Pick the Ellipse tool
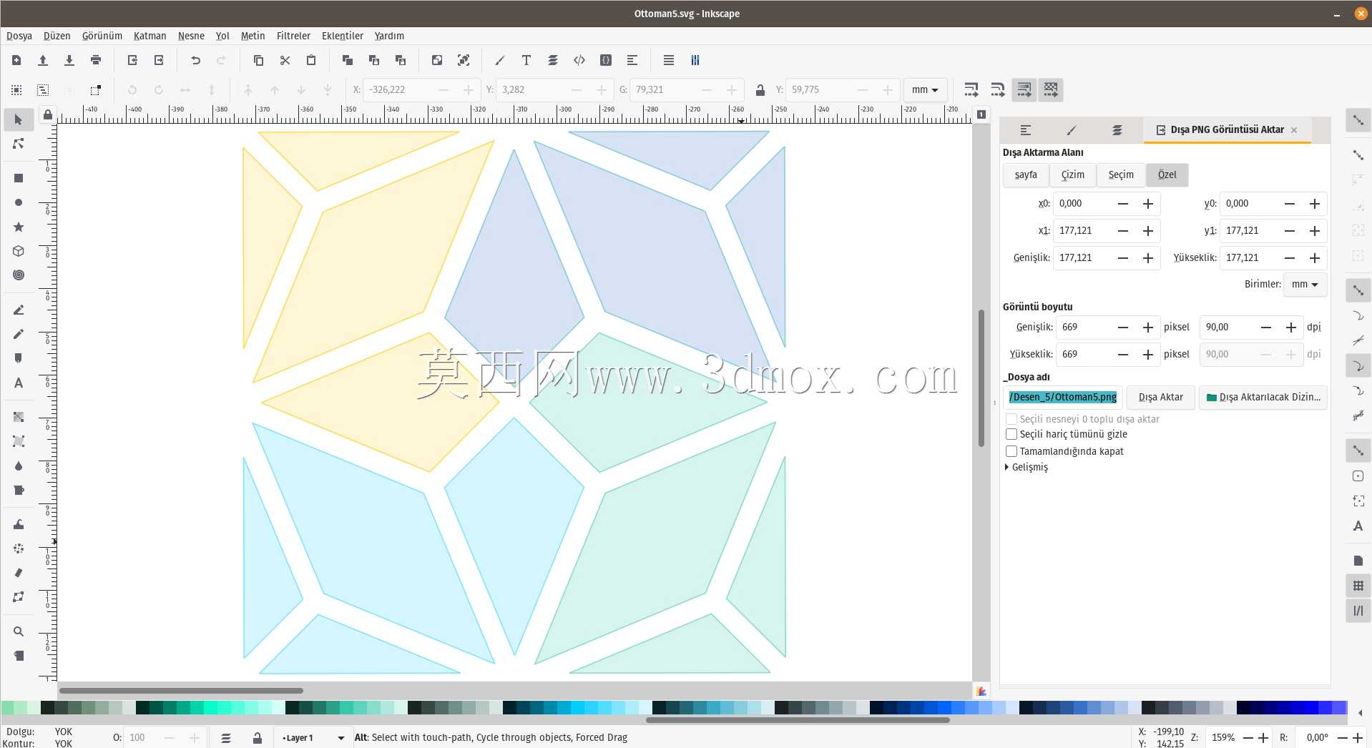Screen dimensions: 1372x748 (x=19, y=202)
